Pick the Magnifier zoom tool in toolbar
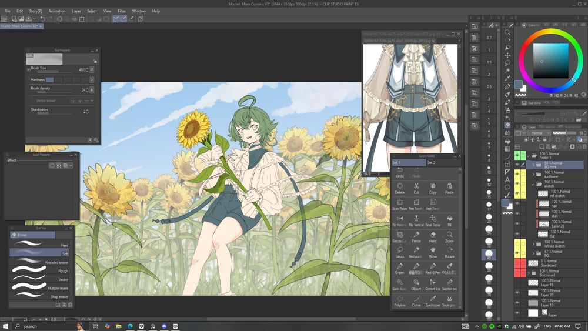The height and width of the screenshot is (331, 588). click(507, 32)
